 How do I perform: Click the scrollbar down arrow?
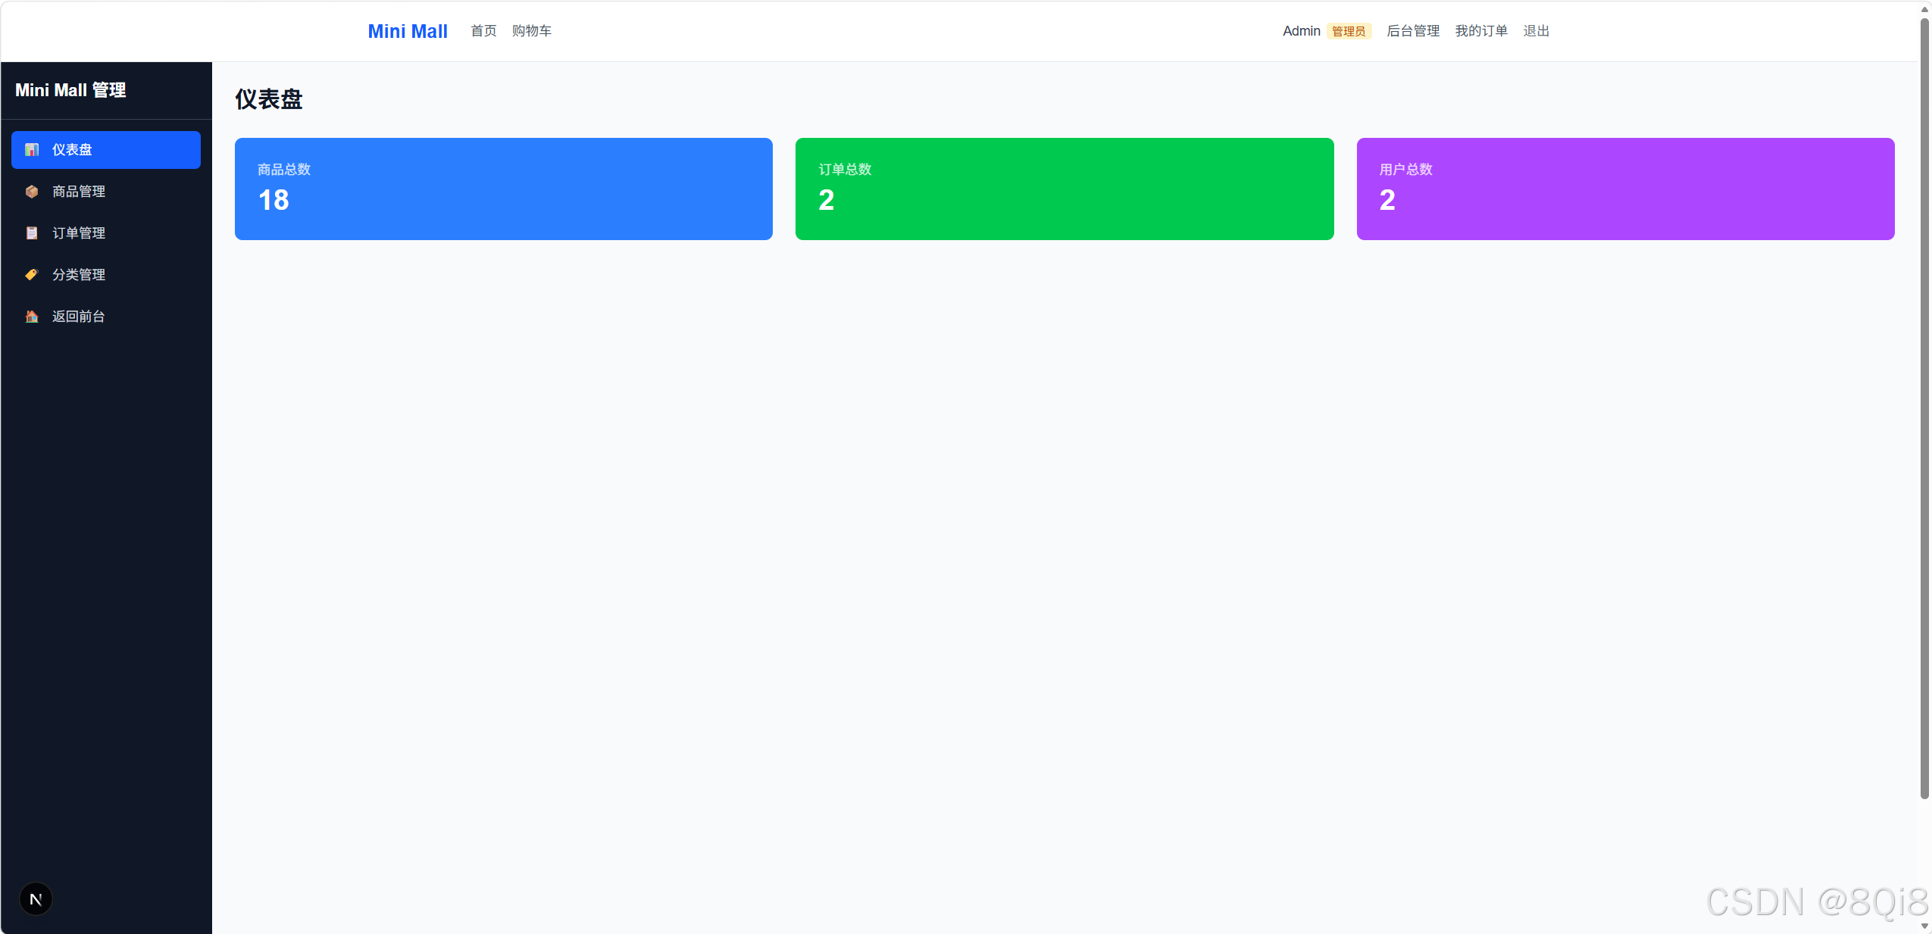(x=1924, y=926)
